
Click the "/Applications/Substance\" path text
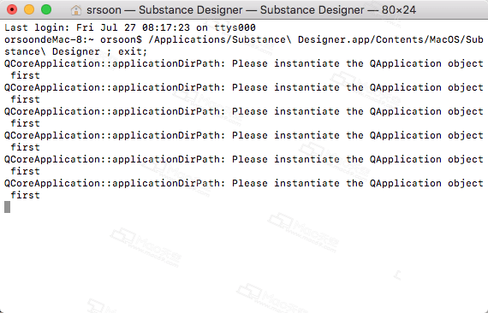223,40
